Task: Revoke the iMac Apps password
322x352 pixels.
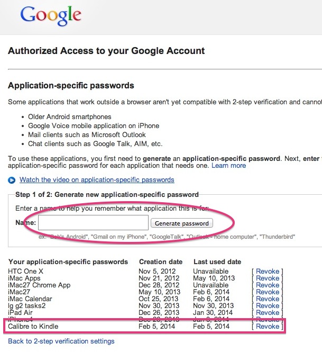Action: point(268,278)
